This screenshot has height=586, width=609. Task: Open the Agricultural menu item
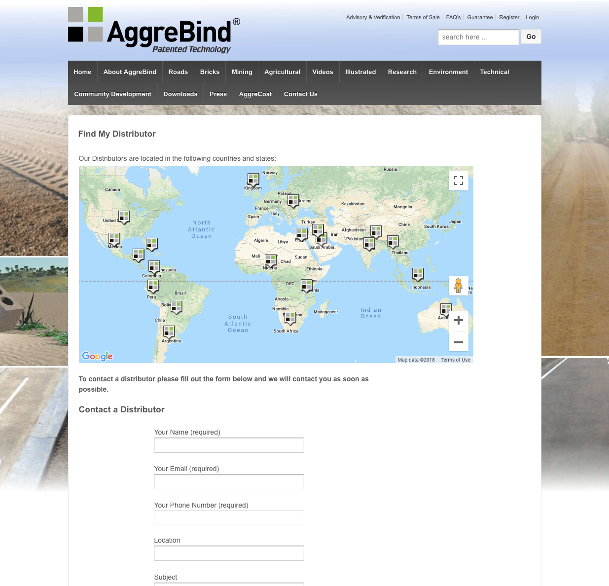tap(282, 72)
